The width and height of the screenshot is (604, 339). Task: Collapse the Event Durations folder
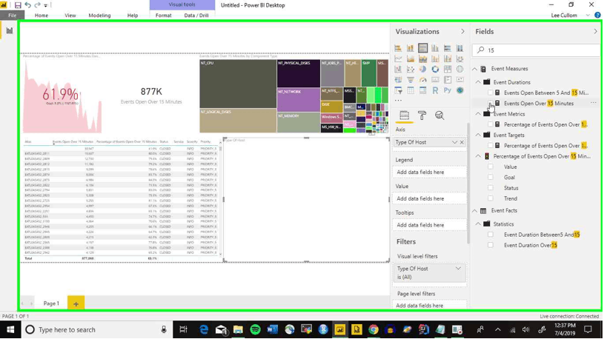coord(478,82)
